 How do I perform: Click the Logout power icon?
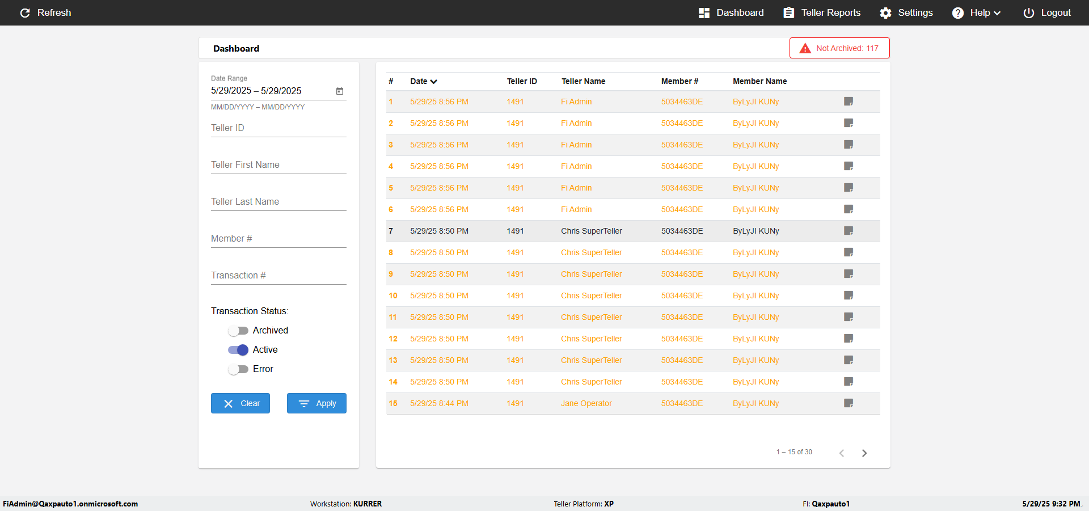(x=1028, y=12)
